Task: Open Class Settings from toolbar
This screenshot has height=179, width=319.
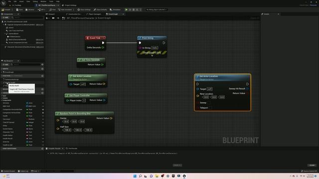Action: coord(84,9)
